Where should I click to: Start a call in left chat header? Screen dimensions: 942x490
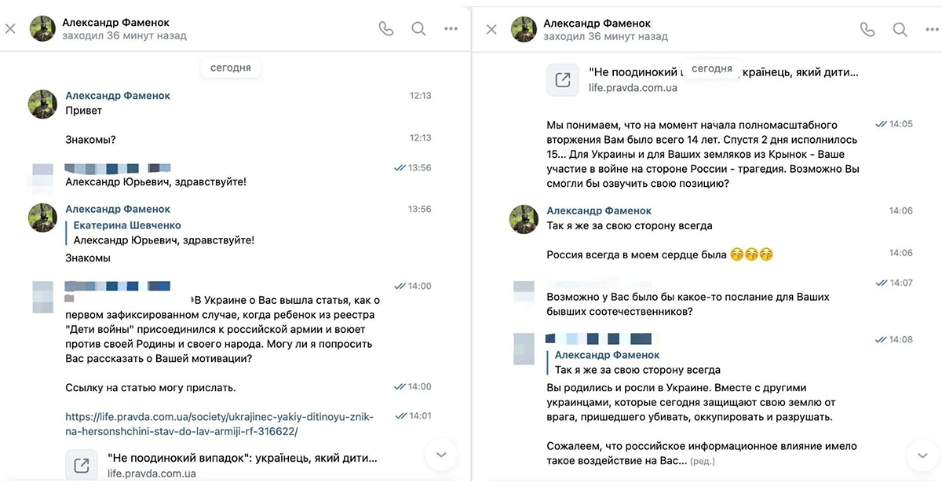click(385, 29)
